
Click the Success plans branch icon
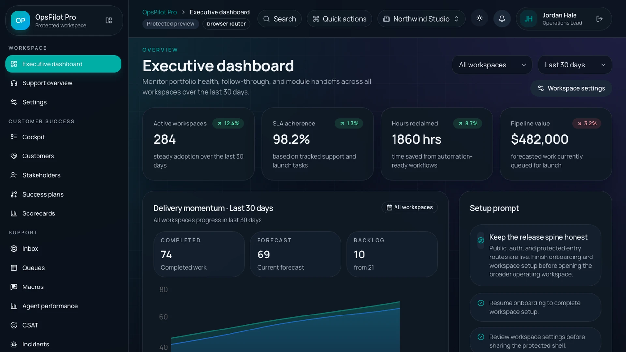click(x=14, y=194)
